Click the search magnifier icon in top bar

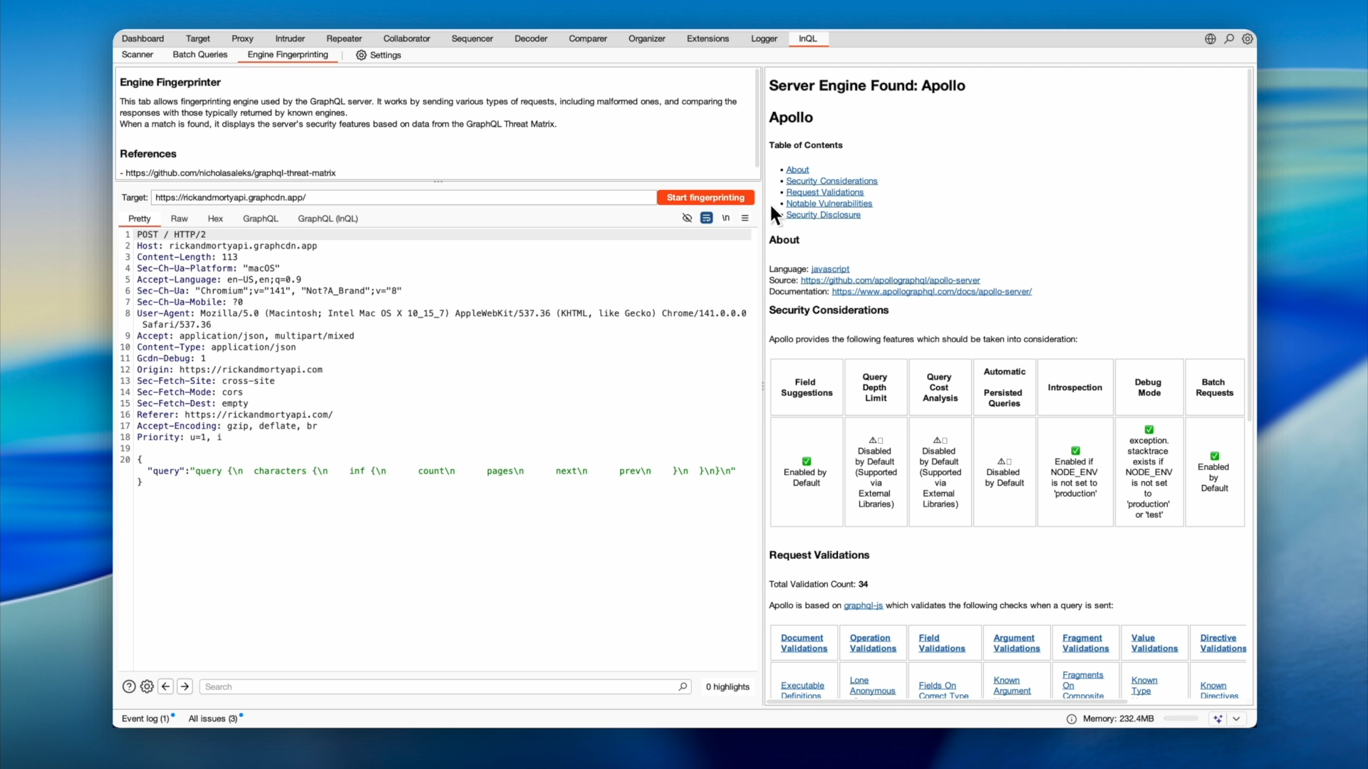point(1229,38)
